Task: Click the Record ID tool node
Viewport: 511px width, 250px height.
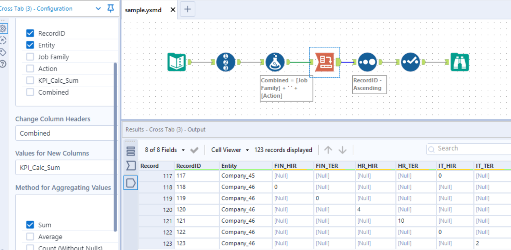Action: click(226, 62)
